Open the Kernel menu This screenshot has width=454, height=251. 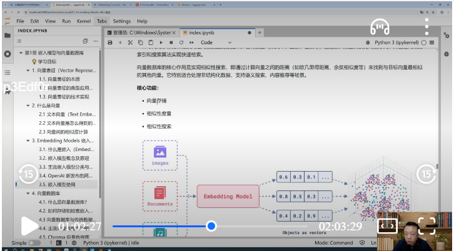tap(84, 21)
